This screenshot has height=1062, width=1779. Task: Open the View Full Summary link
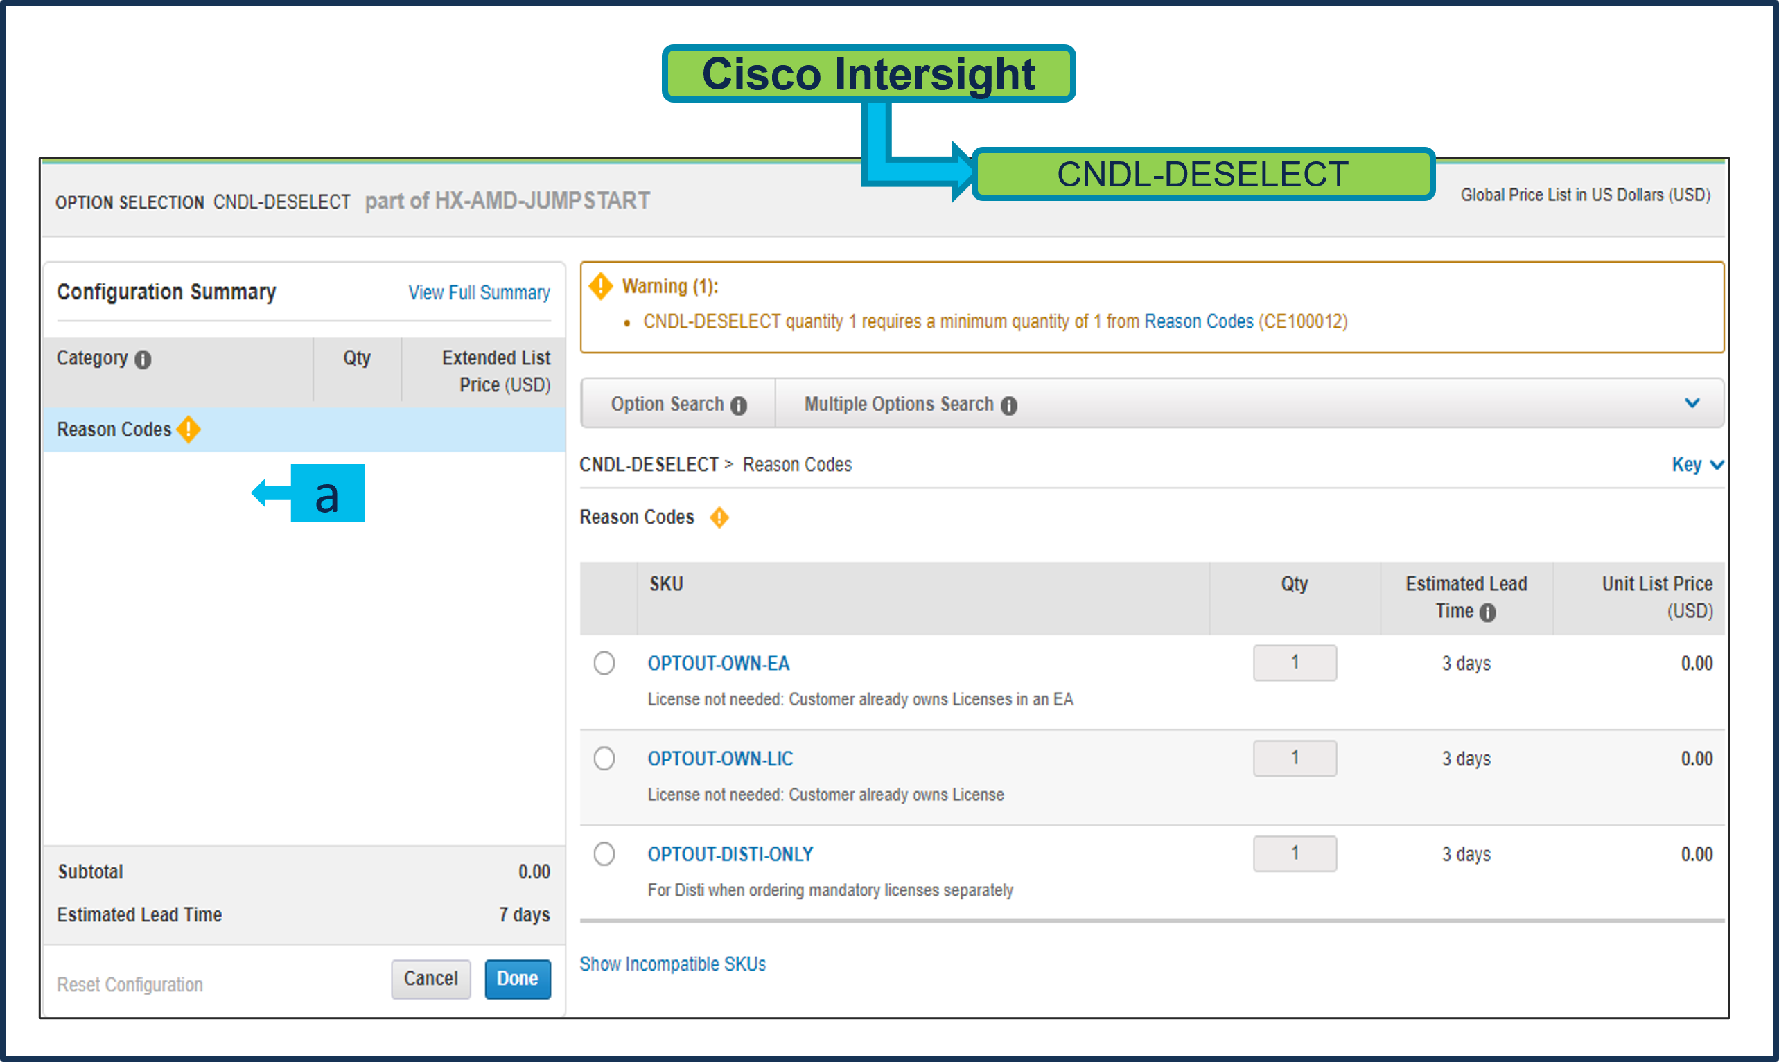479,293
